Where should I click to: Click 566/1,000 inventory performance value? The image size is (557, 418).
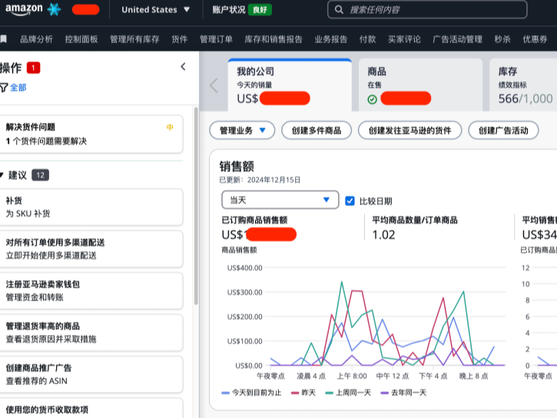tap(526, 98)
